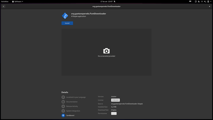Click the 'System Integration' label
This screenshot has width=213, height=120.
coord(73,111)
